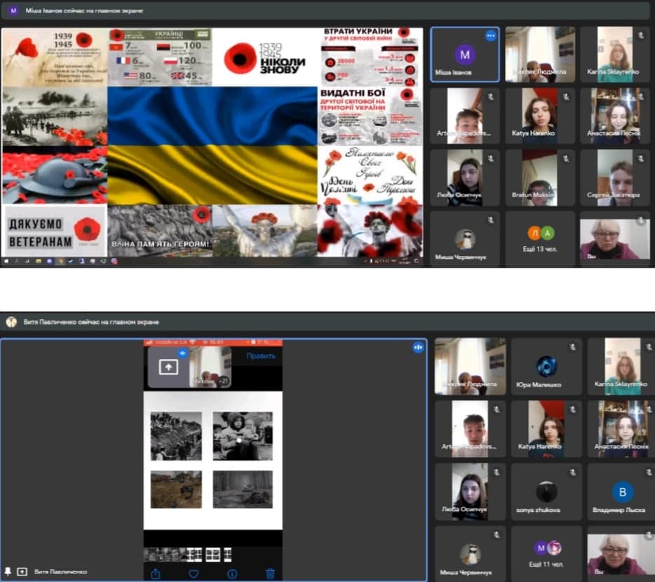Tap the info icon in phone photo toolbar
The width and height of the screenshot is (655, 582).
[x=232, y=574]
